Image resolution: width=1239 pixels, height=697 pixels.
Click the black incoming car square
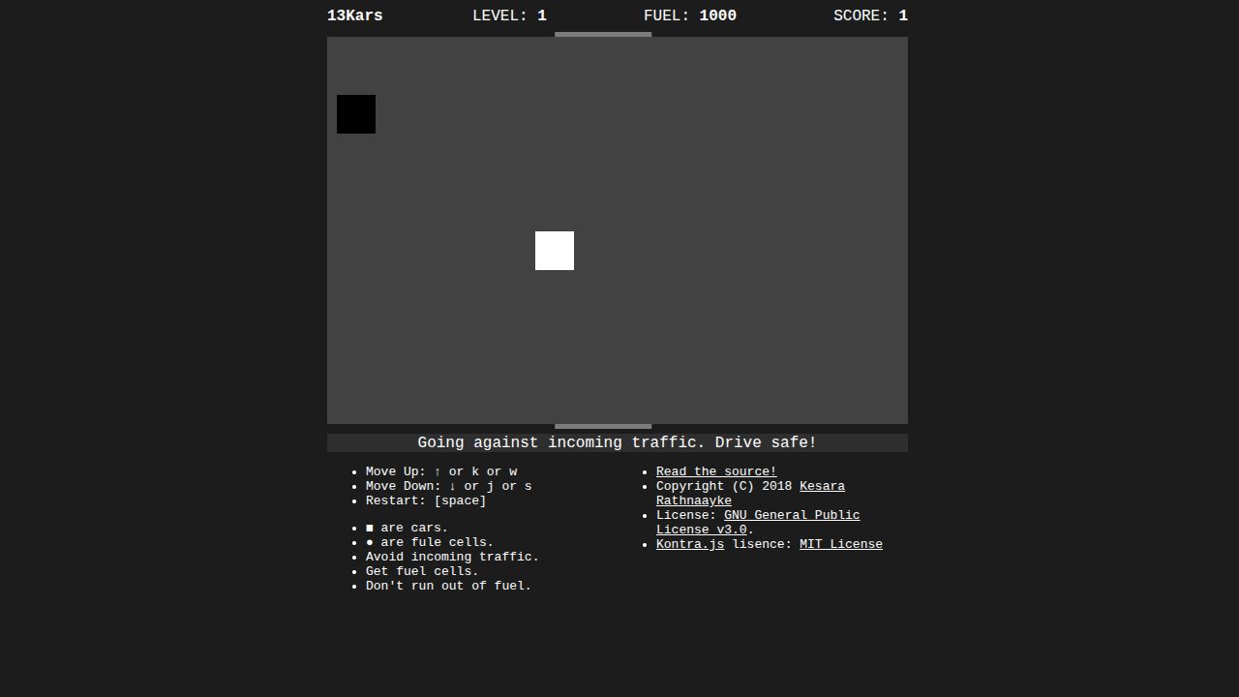tap(356, 114)
